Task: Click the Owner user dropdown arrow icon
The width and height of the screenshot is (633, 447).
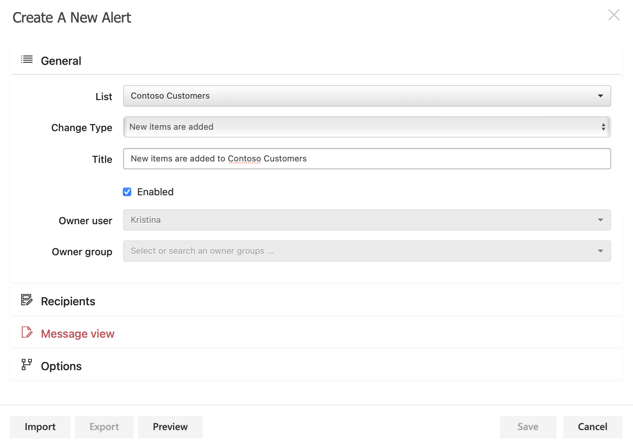Action: [x=600, y=220]
